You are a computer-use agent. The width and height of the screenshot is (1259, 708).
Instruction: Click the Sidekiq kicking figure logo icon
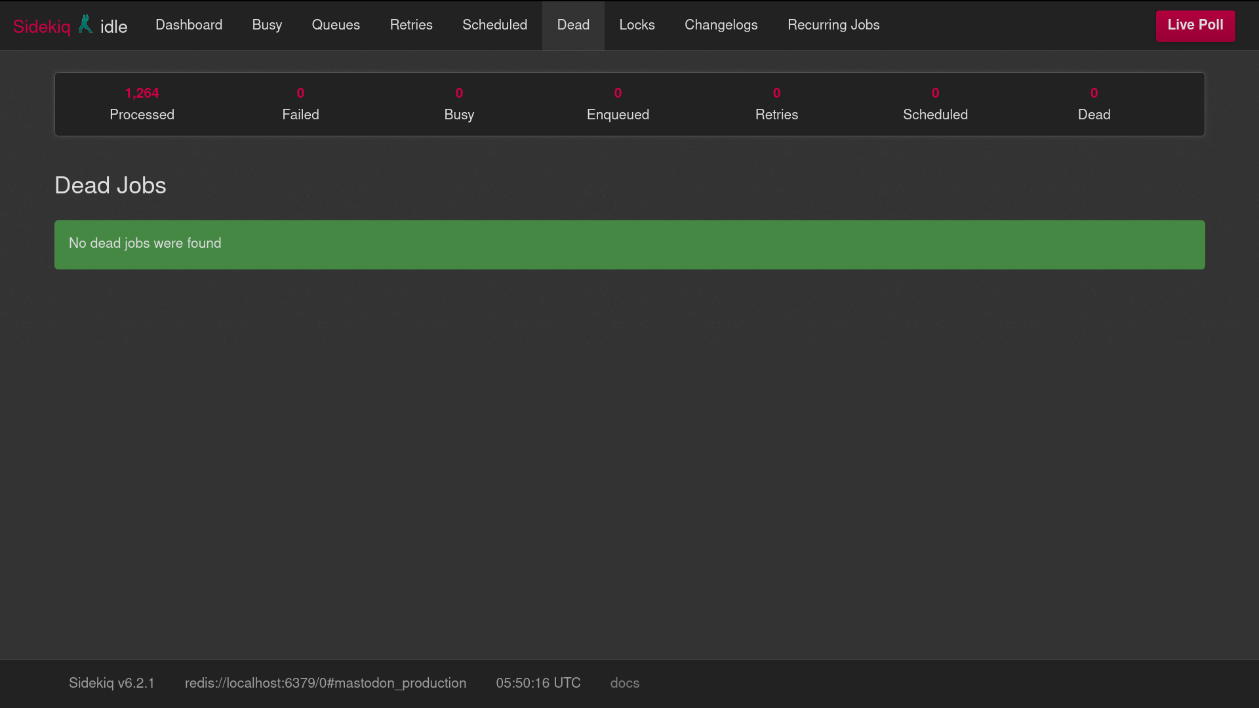85,25
